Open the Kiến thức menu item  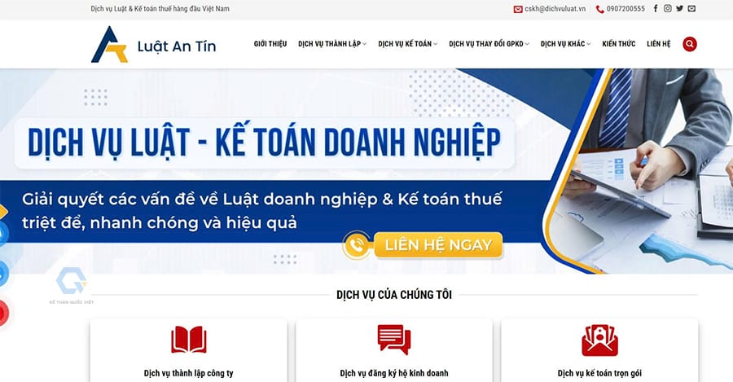pos(618,44)
